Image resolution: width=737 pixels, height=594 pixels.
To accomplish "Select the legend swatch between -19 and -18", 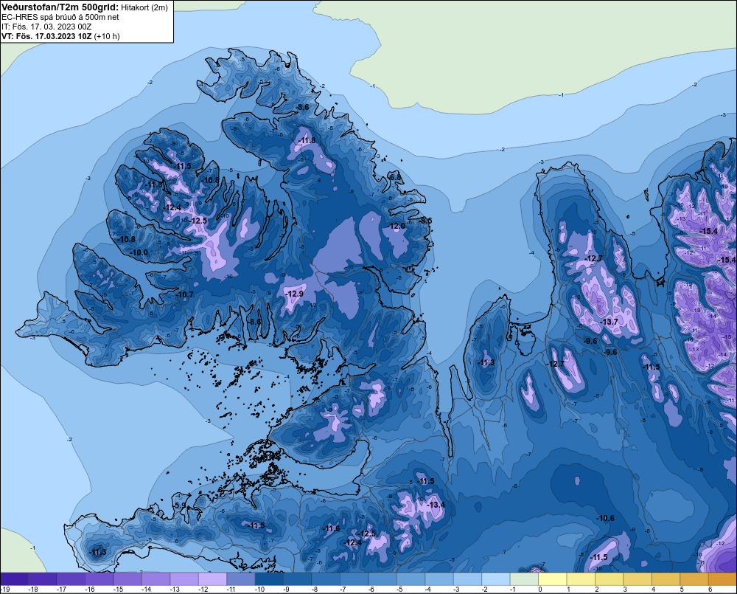I will 14,579.
